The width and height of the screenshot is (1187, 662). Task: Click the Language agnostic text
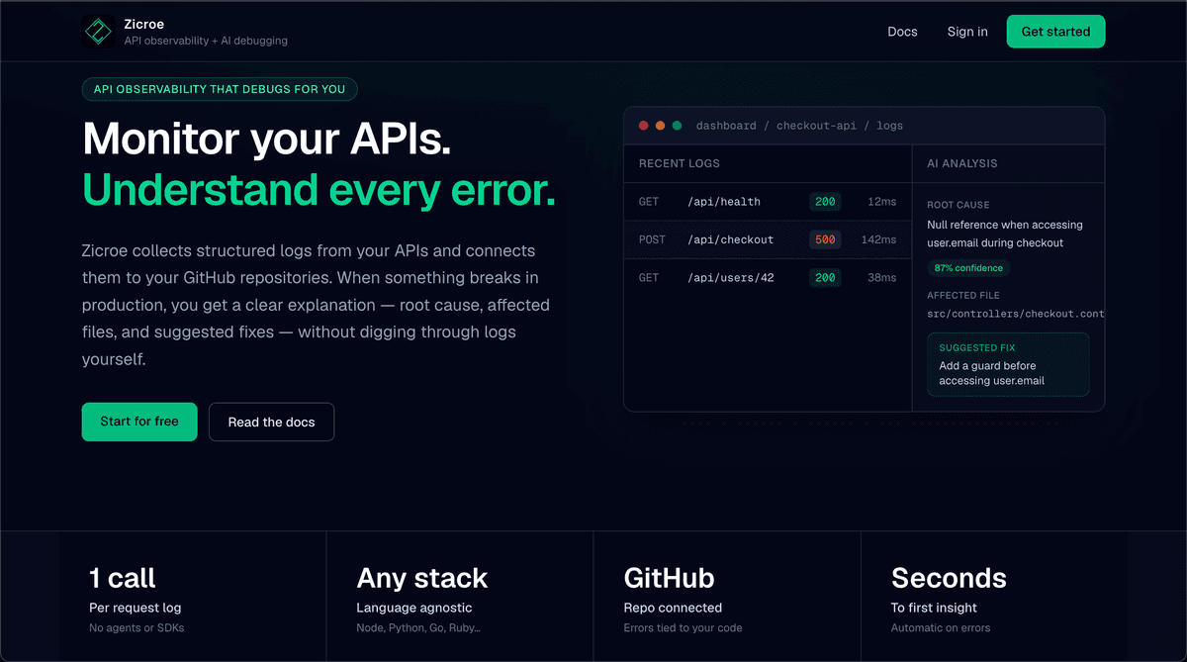[414, 608]
